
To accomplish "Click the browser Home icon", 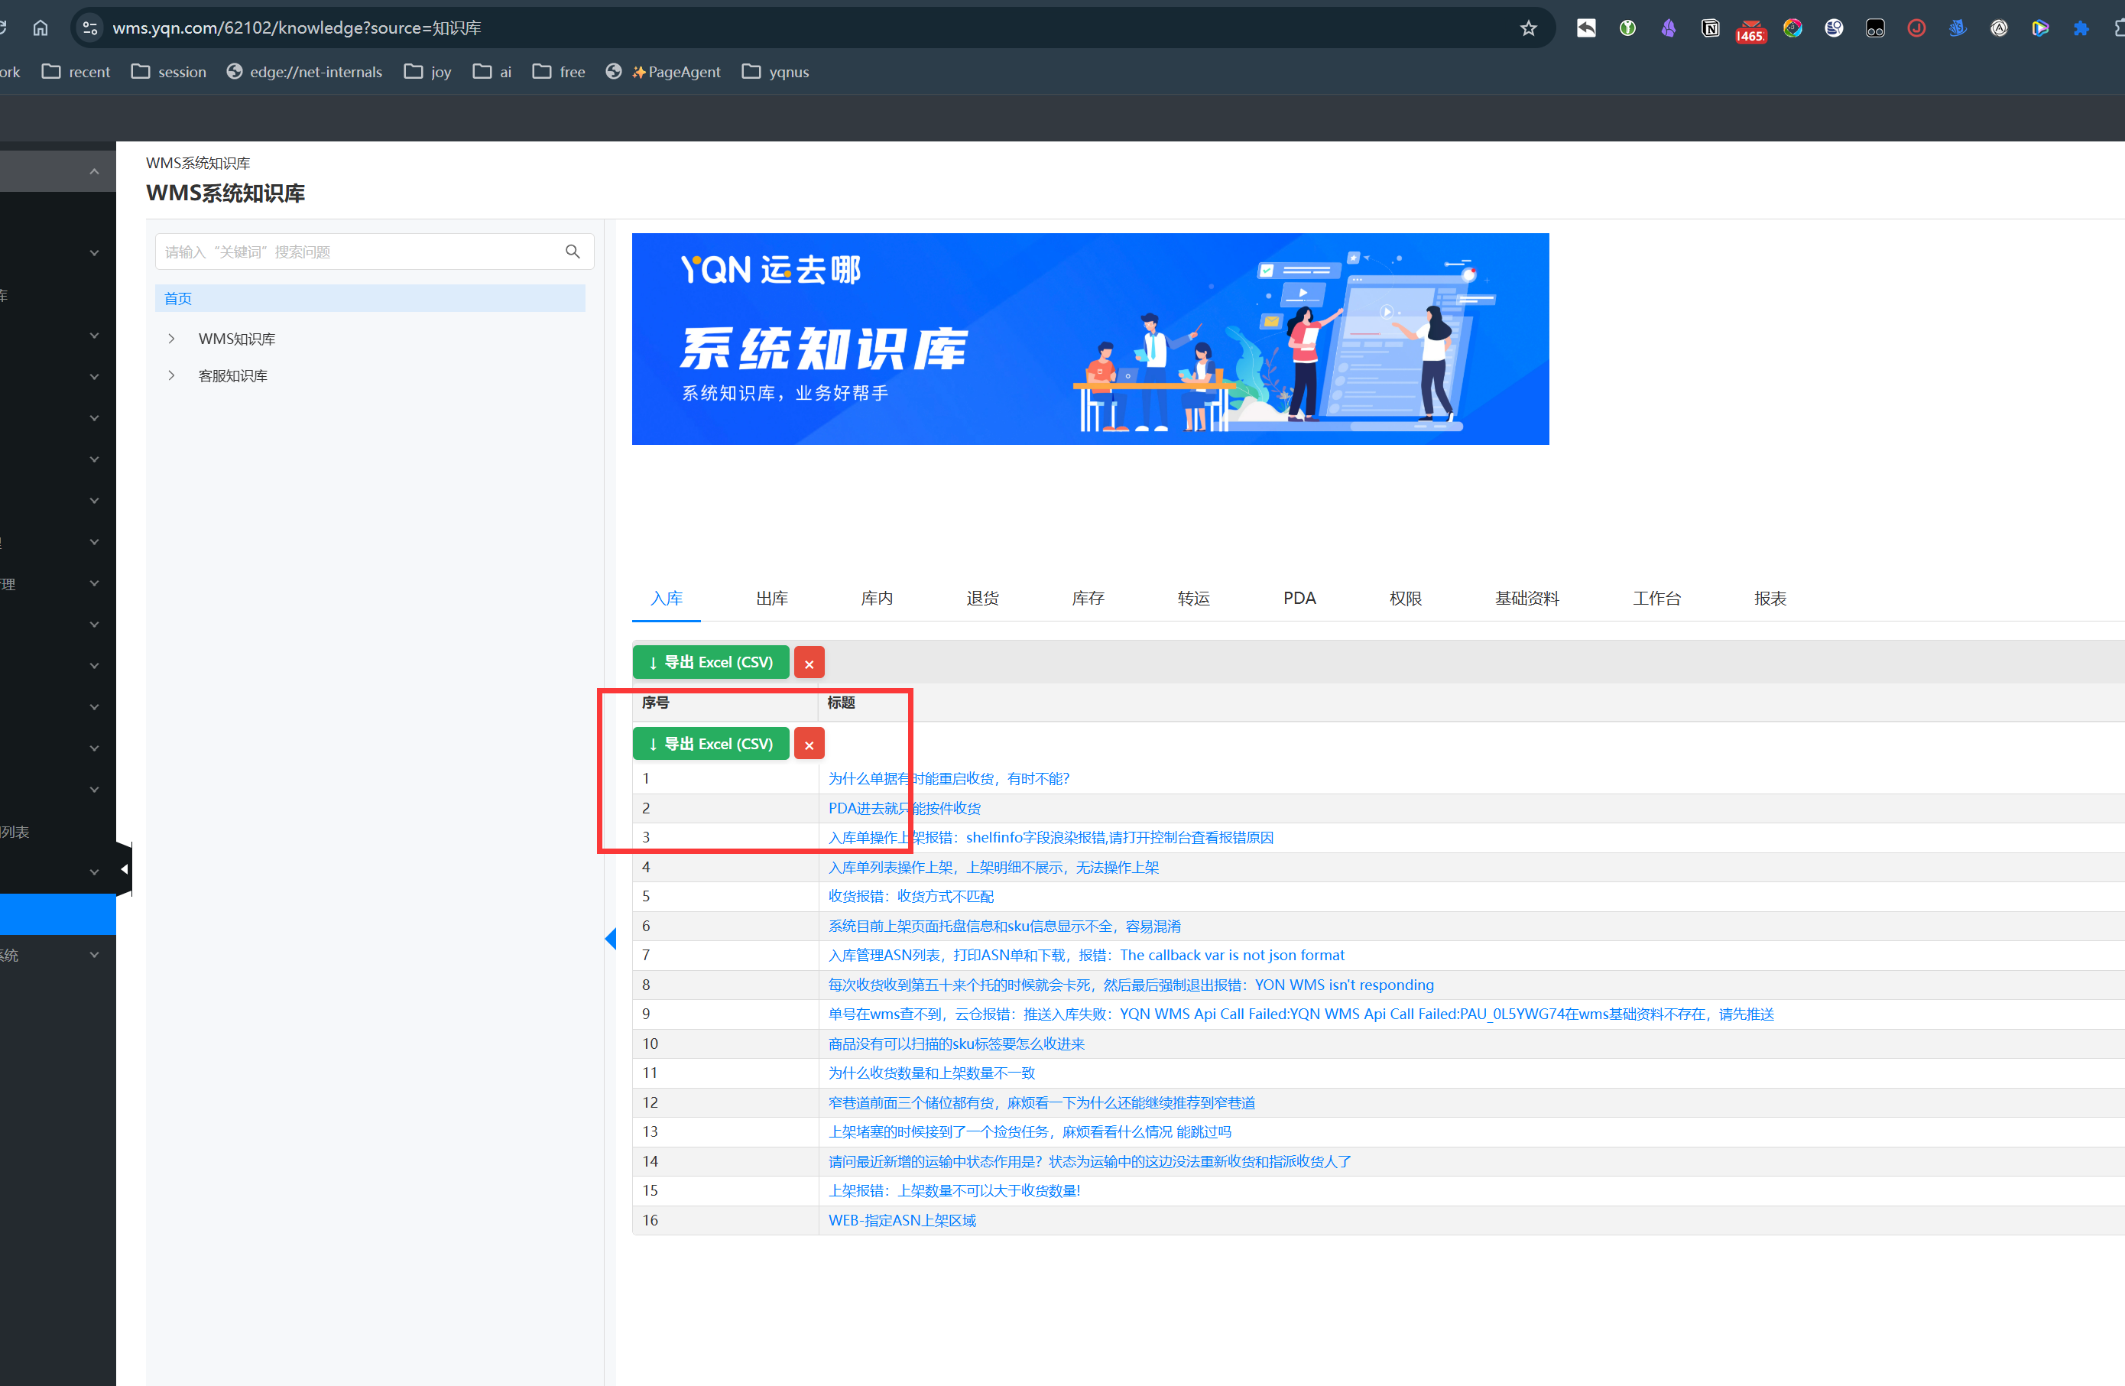I will [x=41, y=28].
